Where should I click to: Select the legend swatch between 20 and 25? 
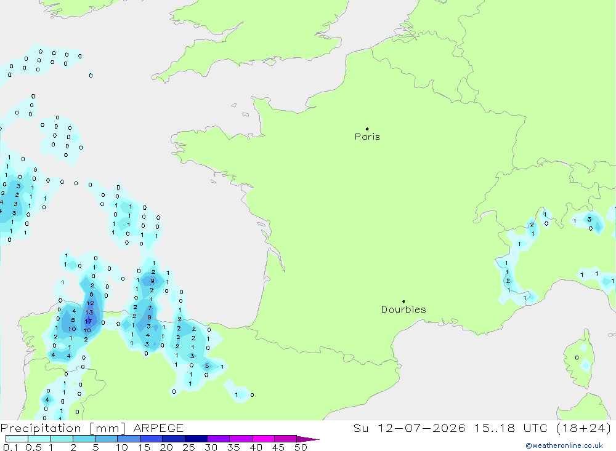pos(174,439)
